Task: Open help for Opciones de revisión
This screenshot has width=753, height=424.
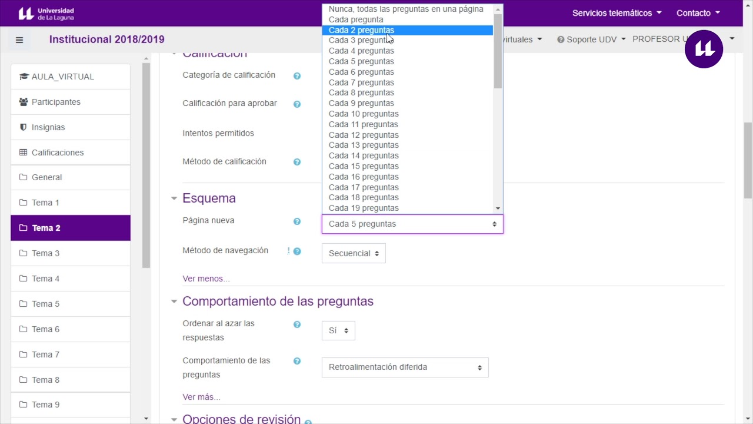Action: [308, 422]
